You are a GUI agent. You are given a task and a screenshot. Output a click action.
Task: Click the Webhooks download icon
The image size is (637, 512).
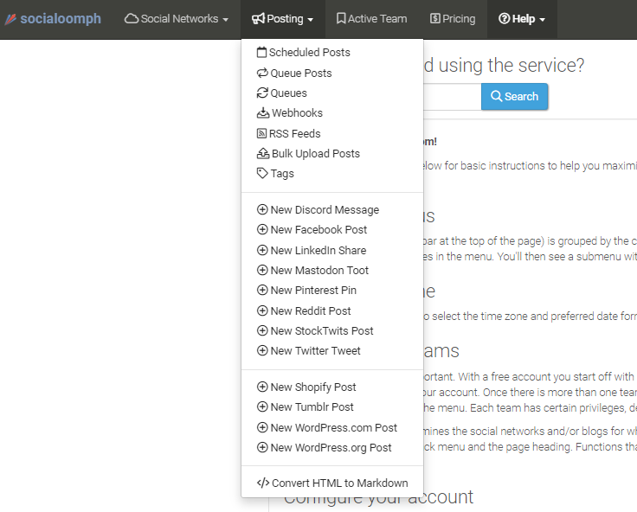coord(263,113)
